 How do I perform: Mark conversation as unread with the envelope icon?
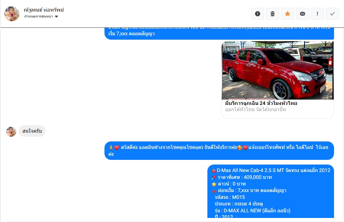tap(303, 14)
